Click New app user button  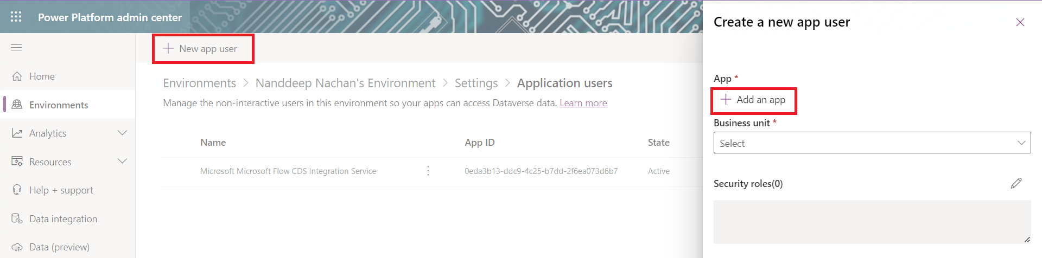click(x=201, y=49)
